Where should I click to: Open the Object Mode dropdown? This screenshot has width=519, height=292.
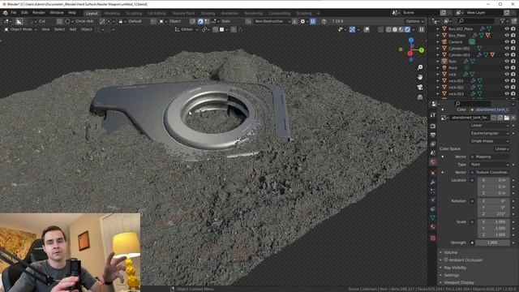coord(20,29)
